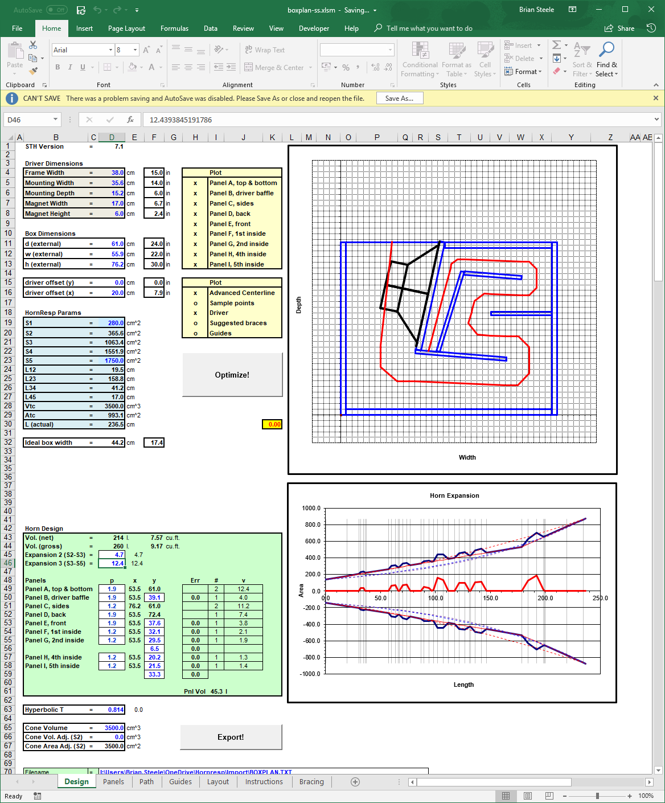Click the Cut scissors icon
This screenshot has height=803, width=665.
(33, 45)
